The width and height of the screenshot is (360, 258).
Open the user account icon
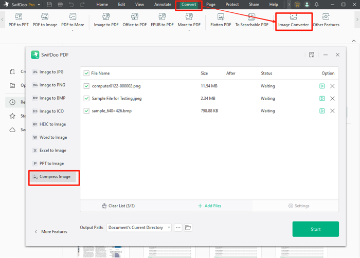307,4
